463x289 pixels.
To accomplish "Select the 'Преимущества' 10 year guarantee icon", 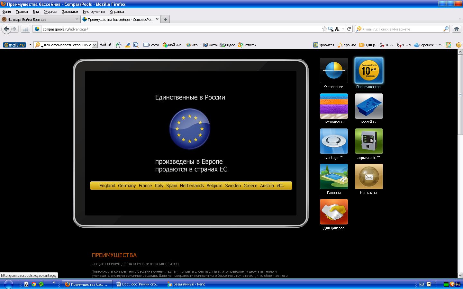I will [x=369, y=70].
